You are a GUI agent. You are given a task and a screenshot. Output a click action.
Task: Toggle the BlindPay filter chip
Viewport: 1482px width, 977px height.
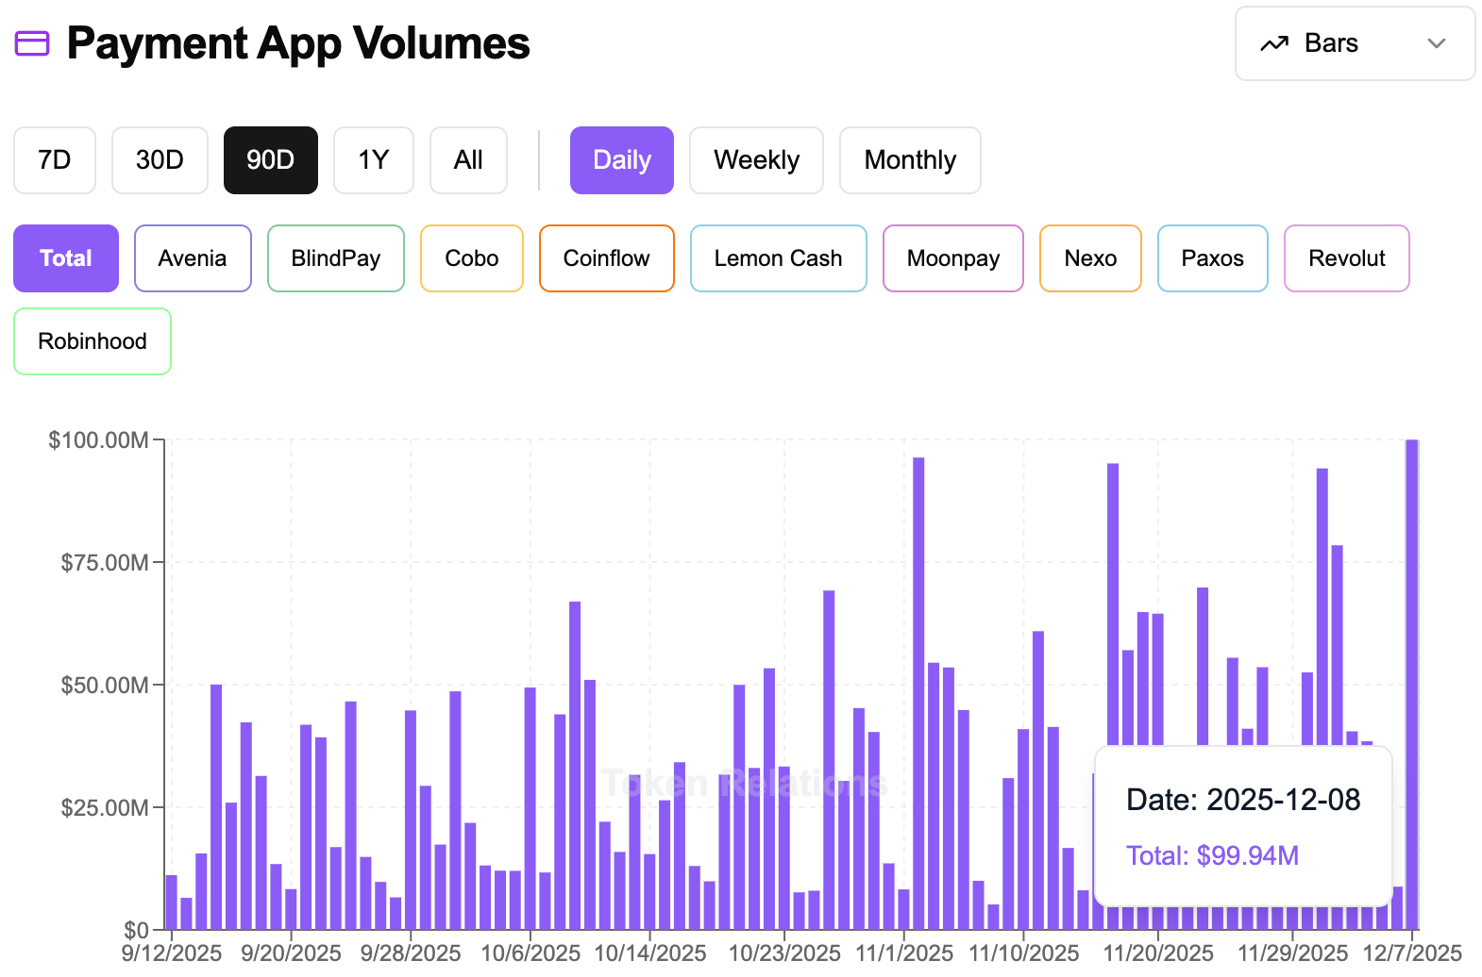336,258
